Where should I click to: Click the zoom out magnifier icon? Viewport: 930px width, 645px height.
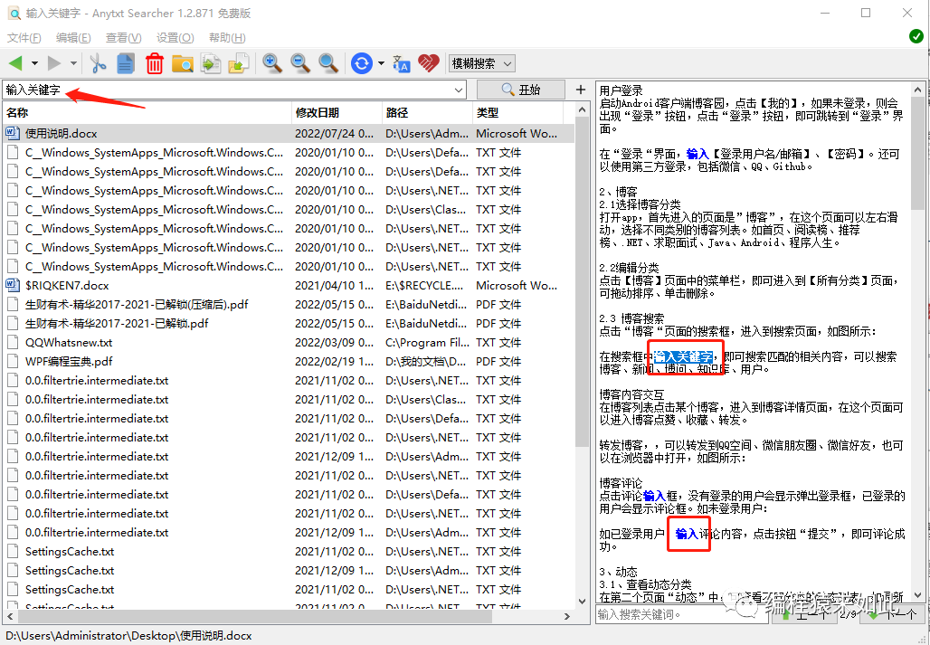(300, 62)
